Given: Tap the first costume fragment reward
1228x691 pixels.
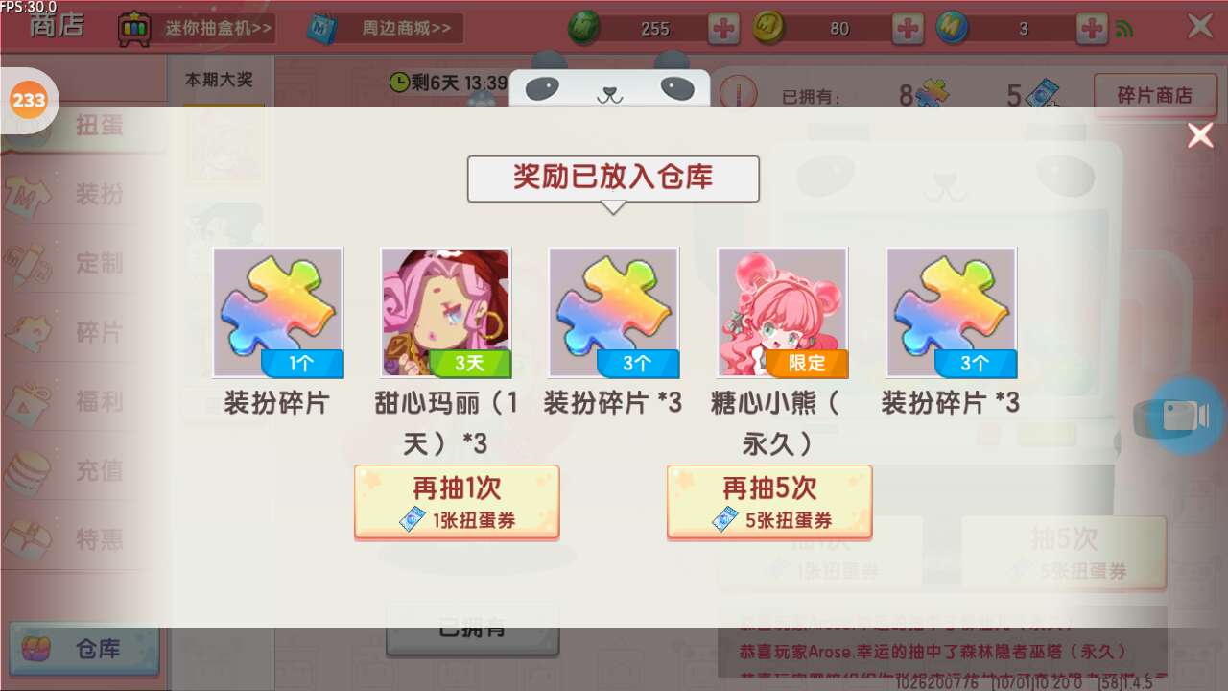Looking at the screenshot, I should click(277, 313).
